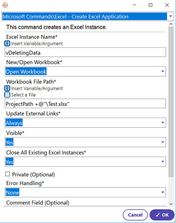Click the variable icon under Excel Instance Name

tap(7, 43)
